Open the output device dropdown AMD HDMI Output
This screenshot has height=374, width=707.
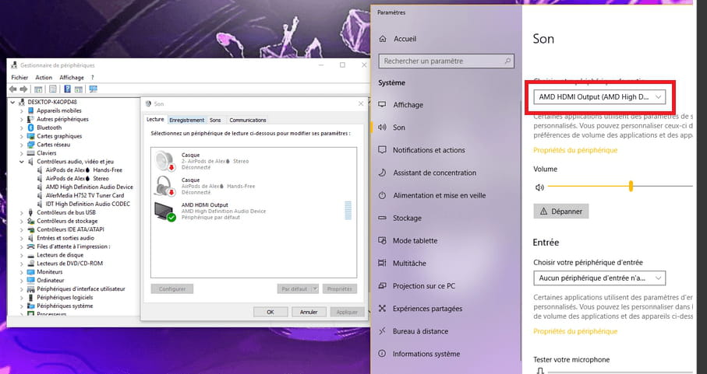click(599, 96)
